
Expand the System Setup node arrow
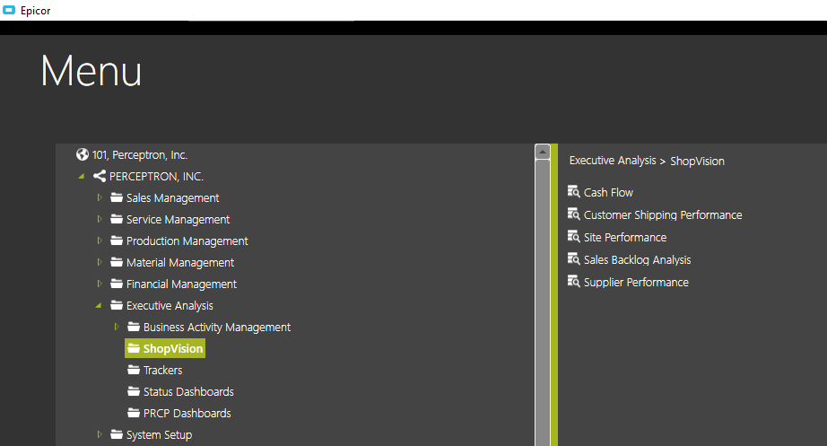point(100,434)
